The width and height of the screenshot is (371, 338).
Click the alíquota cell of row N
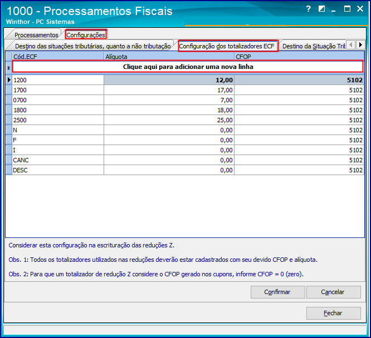point(169,130)
